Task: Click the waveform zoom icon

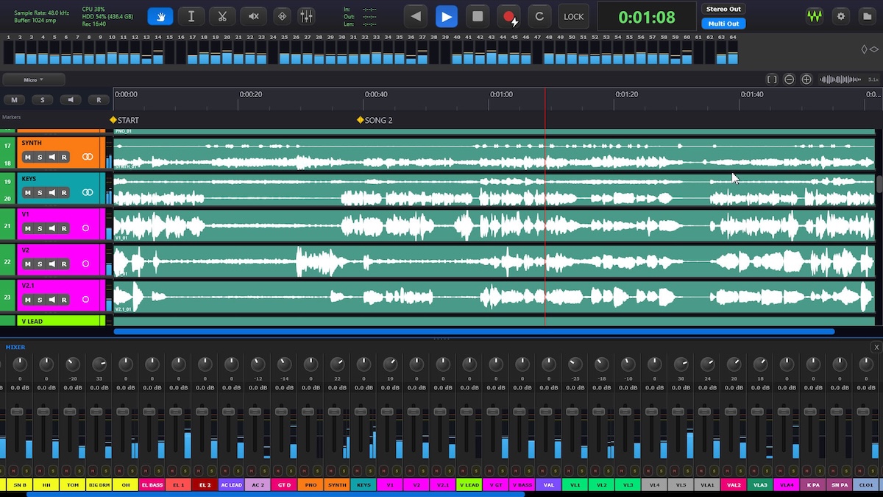Action: click(x=840, y=80)
